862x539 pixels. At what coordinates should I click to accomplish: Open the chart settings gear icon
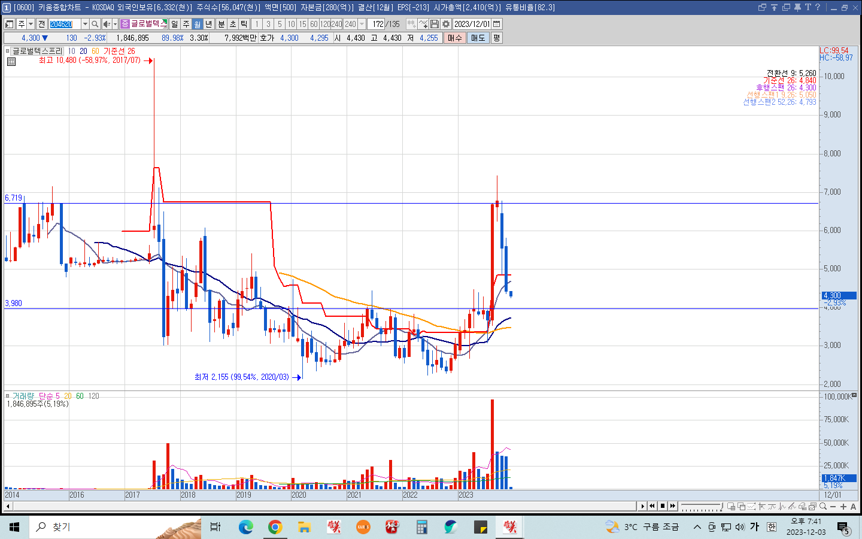tap(446, 24)
